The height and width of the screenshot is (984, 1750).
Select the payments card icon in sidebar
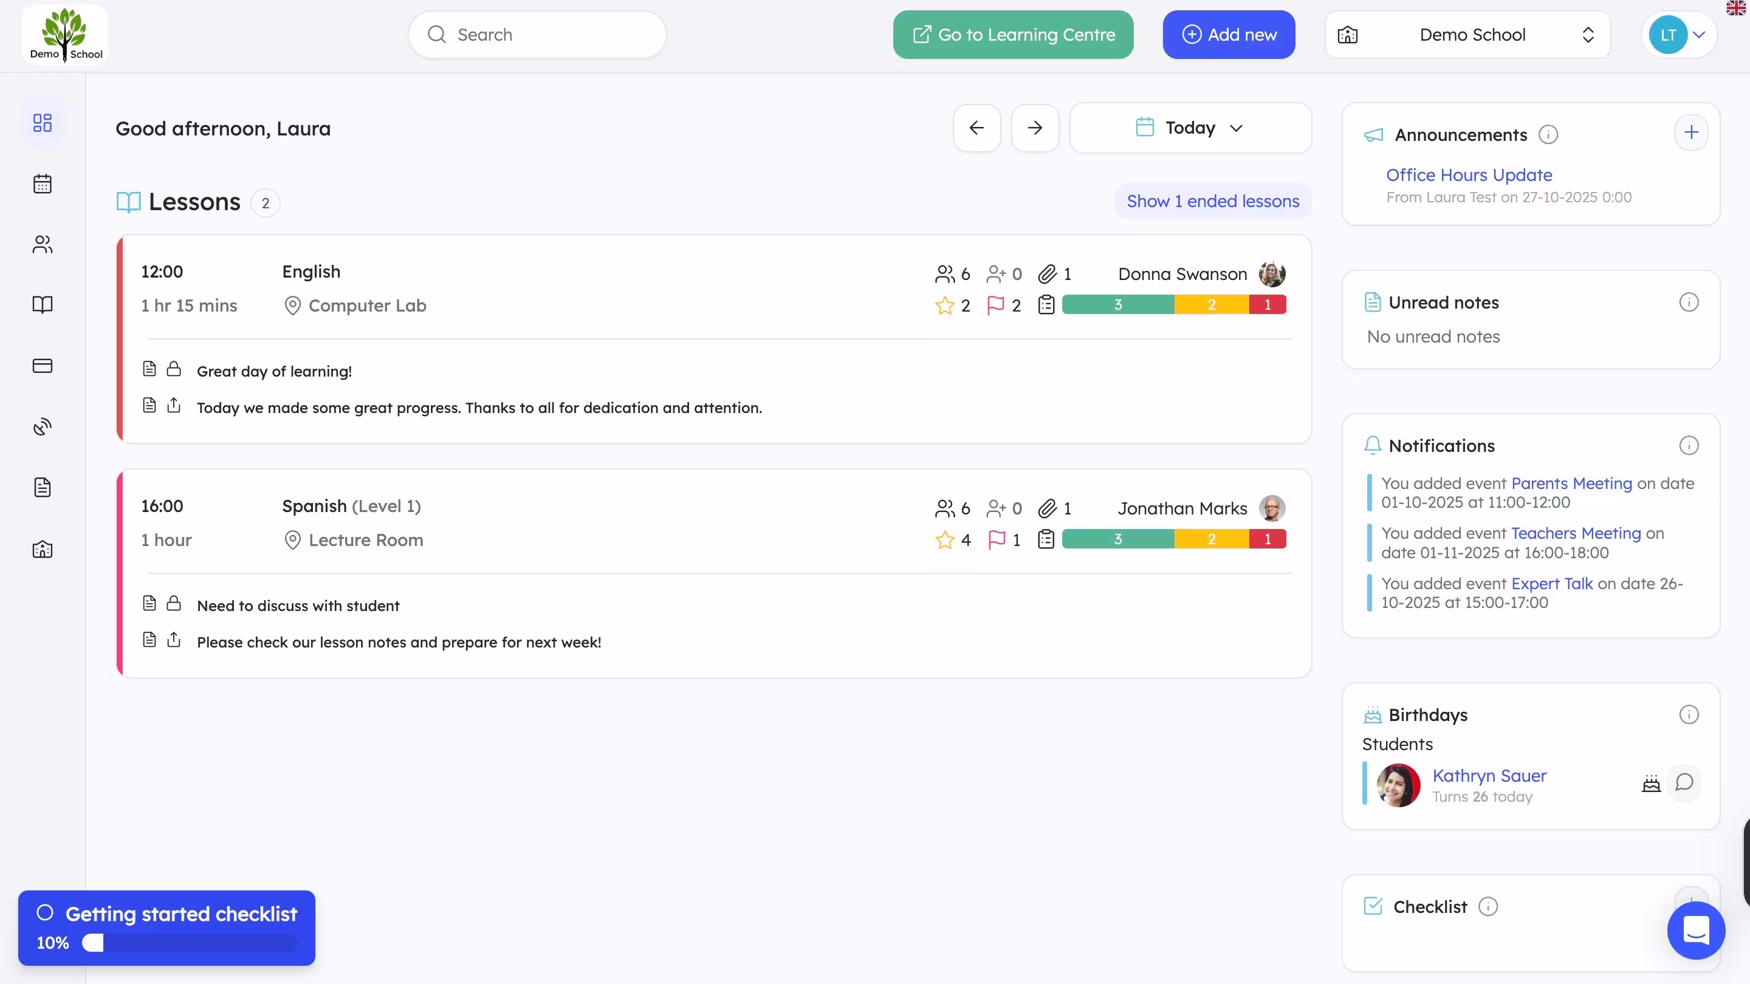coord(42,365)
